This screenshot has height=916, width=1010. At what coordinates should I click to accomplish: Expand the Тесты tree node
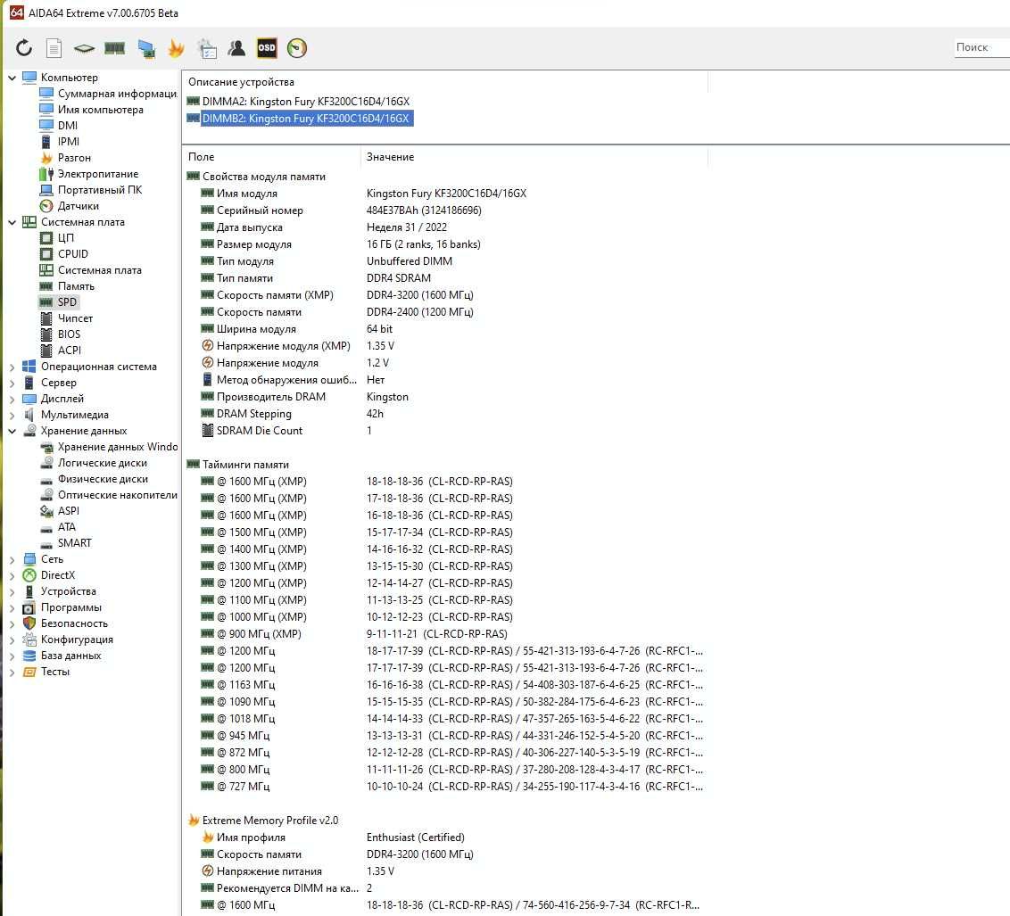(x=12, y=672)
